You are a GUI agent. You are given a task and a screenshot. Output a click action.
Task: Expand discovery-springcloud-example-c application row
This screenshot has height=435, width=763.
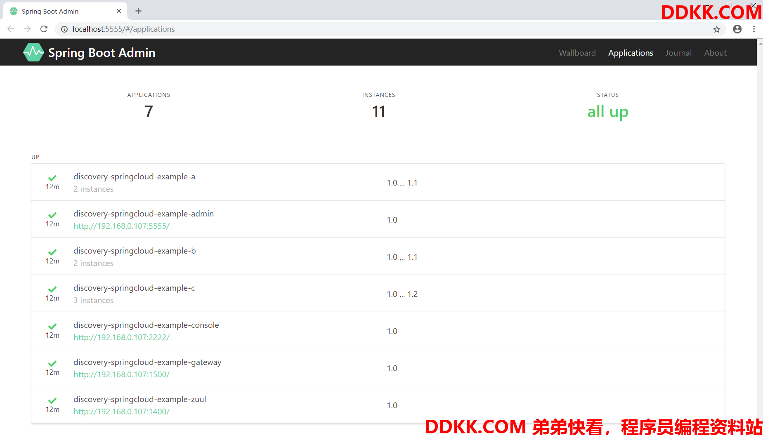[x=378, y=294]
